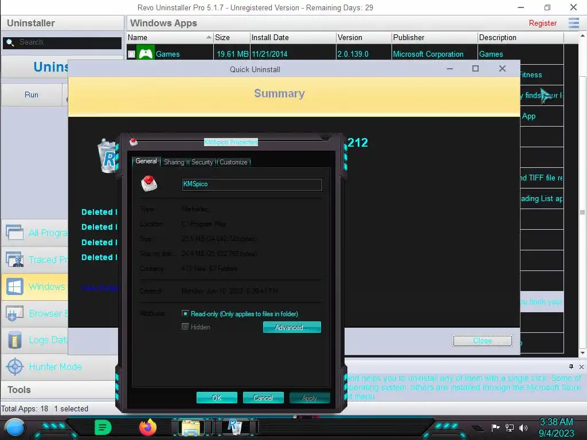Click scroll down arrow of apps list
This screenshot has width=587, height=440.
pyautogui.click(x=582, y=353)
